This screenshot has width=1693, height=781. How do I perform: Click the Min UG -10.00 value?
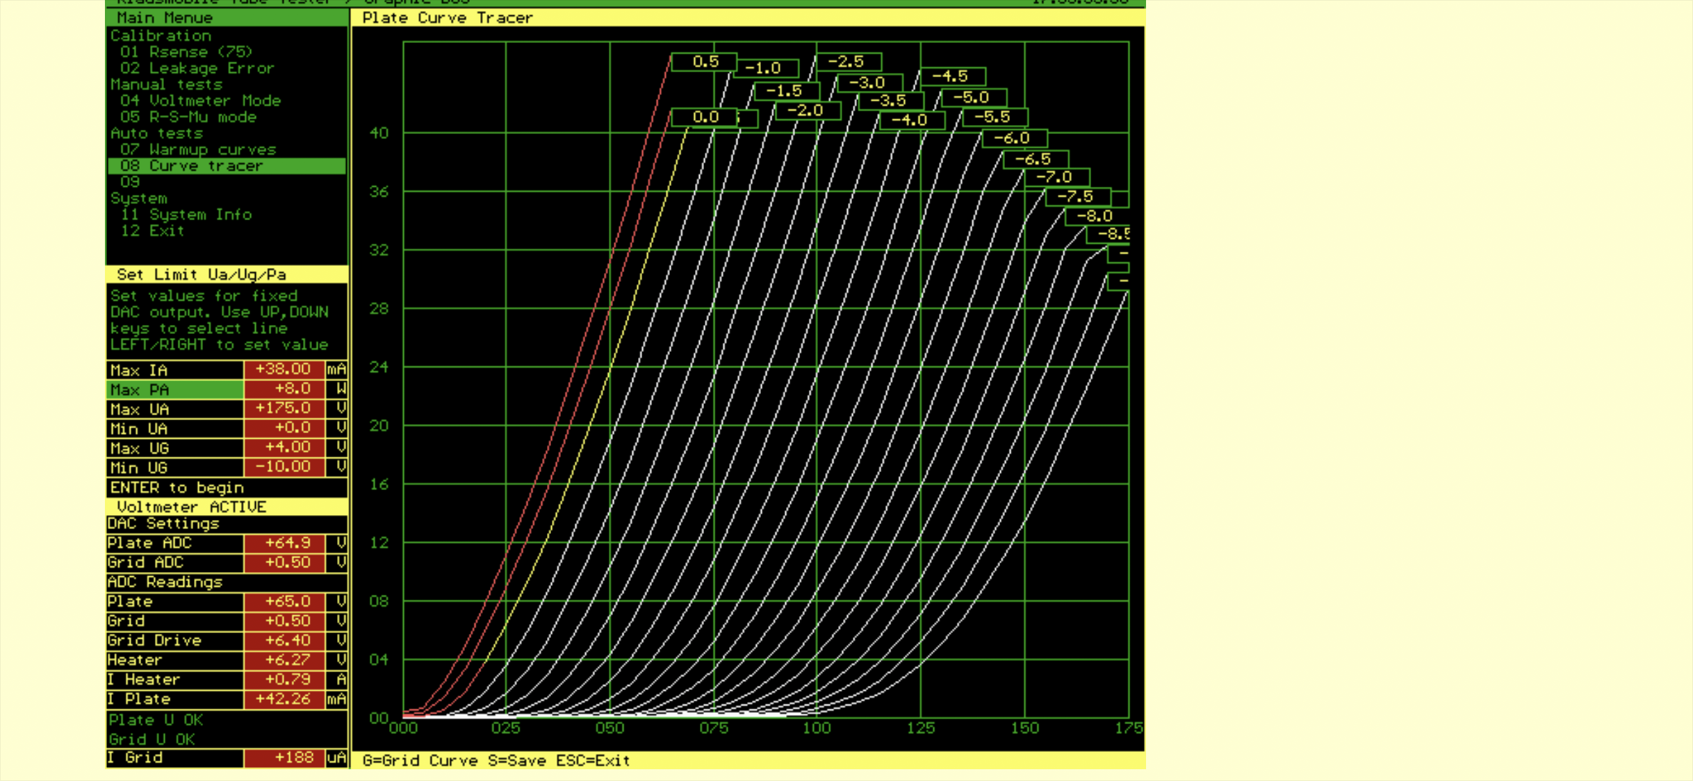284,467
